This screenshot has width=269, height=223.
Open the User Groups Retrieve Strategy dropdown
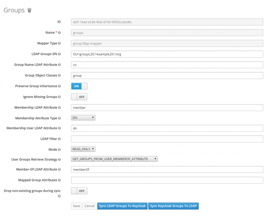coord(114,159)
